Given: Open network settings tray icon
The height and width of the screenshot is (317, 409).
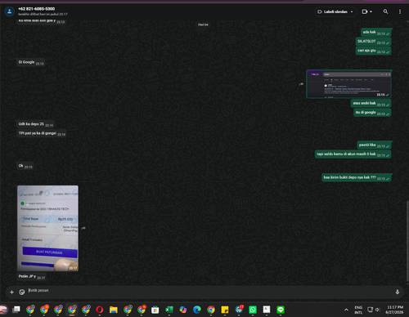Looking at the screenshot, I should click(x=370, y=310).
